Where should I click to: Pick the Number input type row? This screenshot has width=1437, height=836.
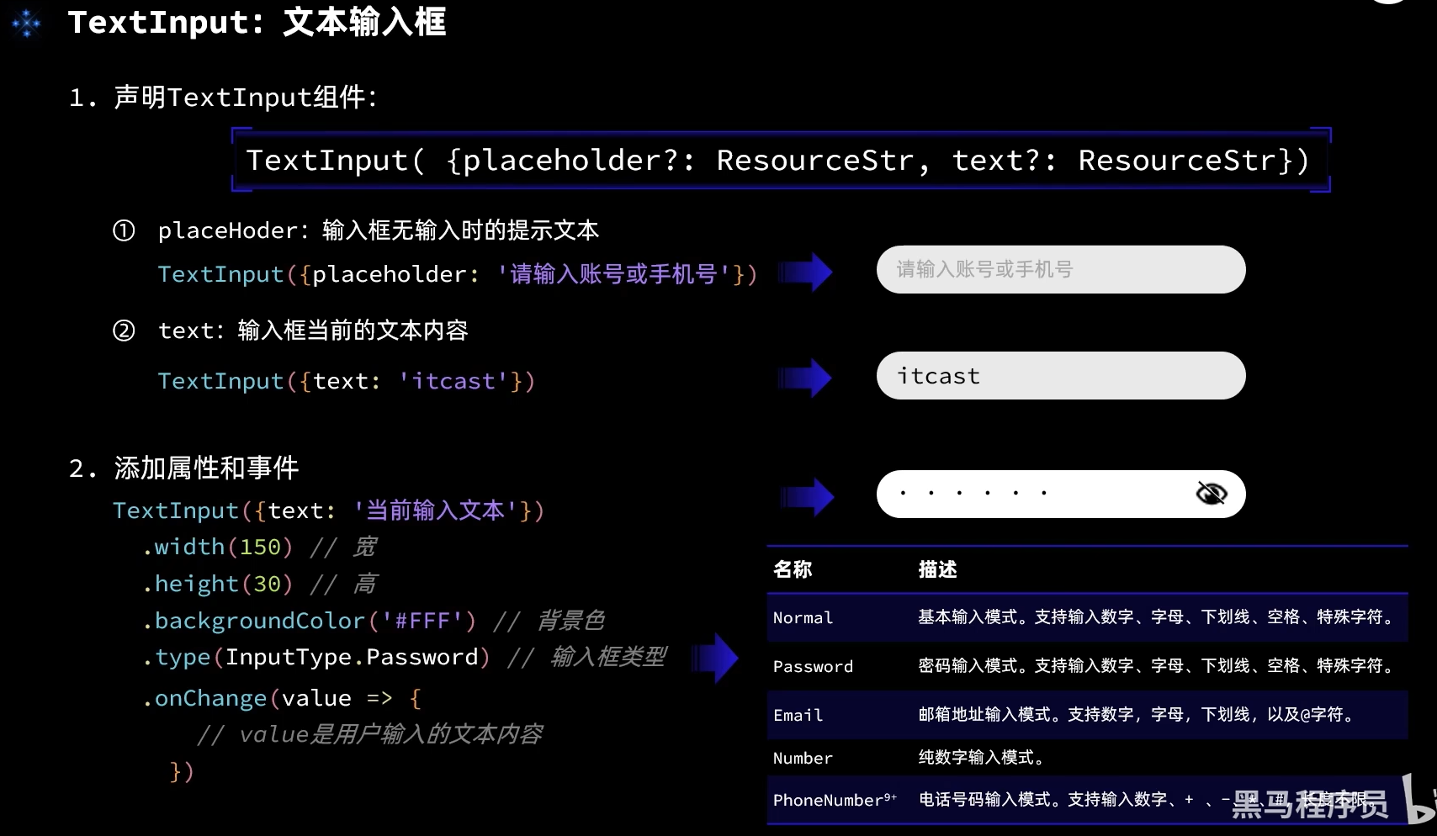[1086, 758]
